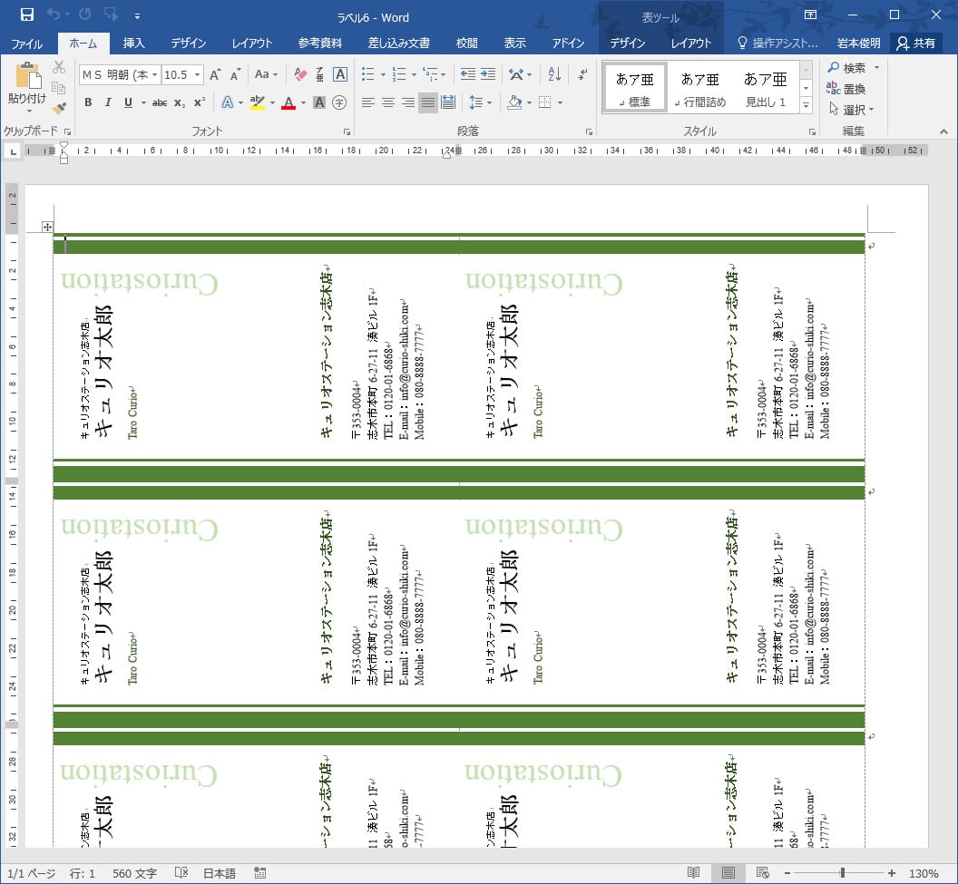Align text right
This screenshot has width=958, height=884.
pos(408,102)
